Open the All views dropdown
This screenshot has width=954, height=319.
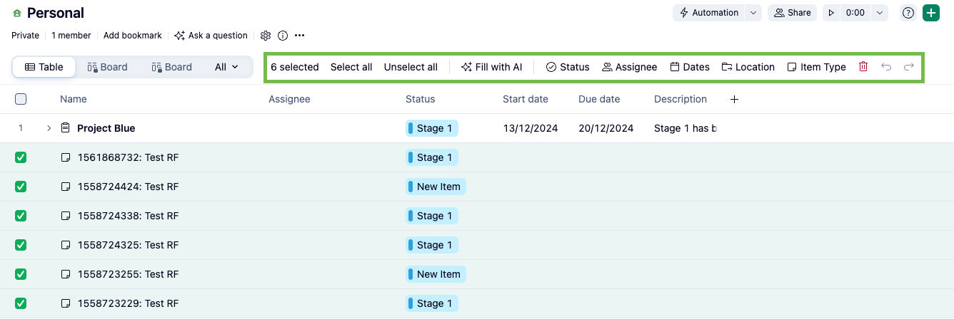226,67
